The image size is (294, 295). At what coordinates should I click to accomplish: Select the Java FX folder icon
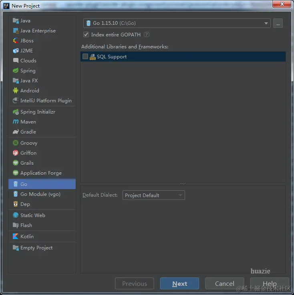(16, 80)
